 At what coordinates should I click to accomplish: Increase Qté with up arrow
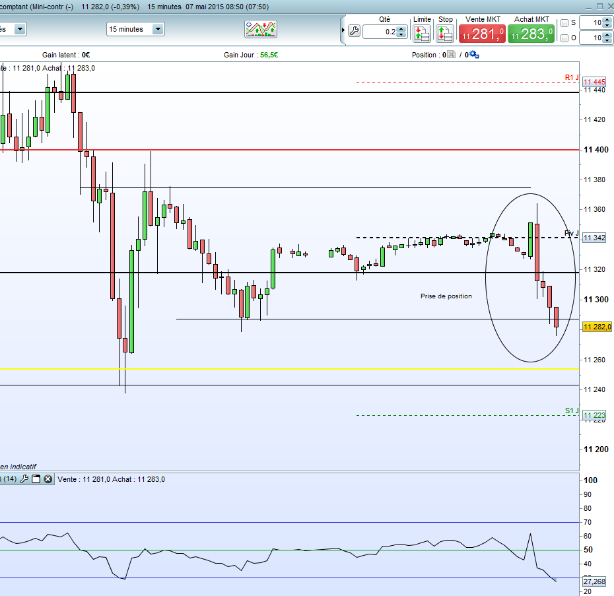401,29
